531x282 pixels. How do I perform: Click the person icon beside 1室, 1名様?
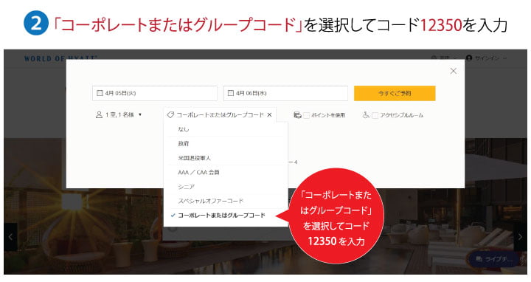99,115
